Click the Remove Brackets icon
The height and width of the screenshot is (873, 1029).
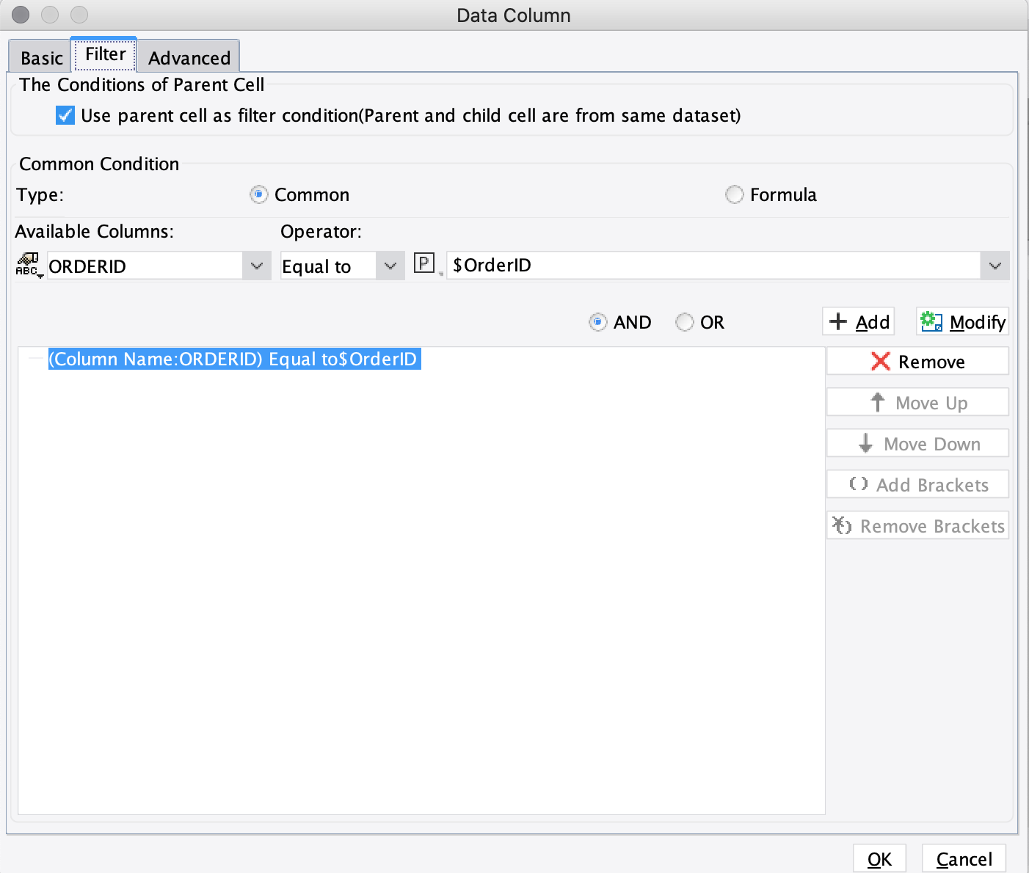[x=842, y=526]
